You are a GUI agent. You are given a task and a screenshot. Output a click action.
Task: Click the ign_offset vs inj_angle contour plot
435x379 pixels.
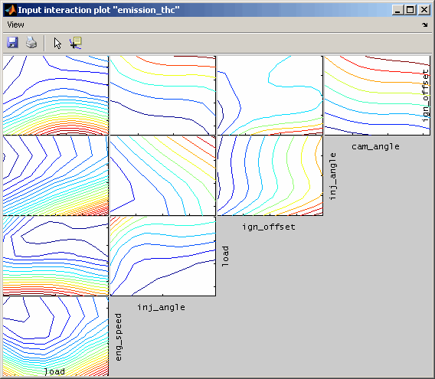[270, 175]
